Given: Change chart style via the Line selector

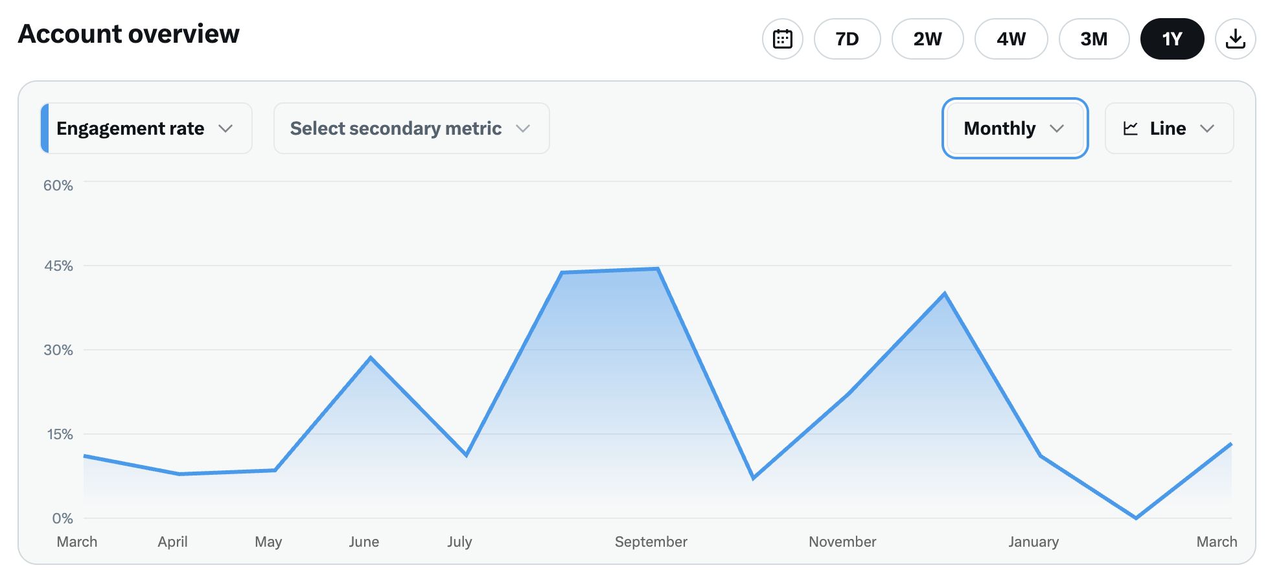Looking at the screenshot, I should point(1169,128).
